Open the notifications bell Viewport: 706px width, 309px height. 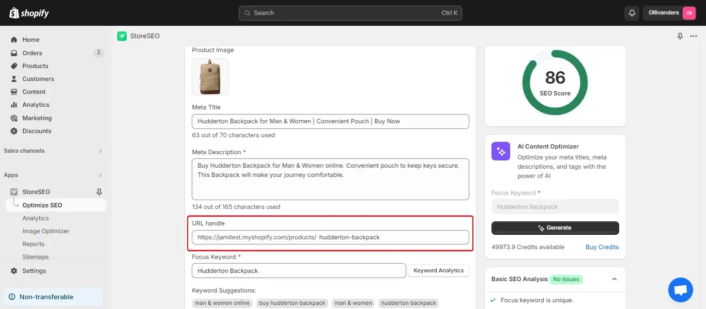[632, 13]
